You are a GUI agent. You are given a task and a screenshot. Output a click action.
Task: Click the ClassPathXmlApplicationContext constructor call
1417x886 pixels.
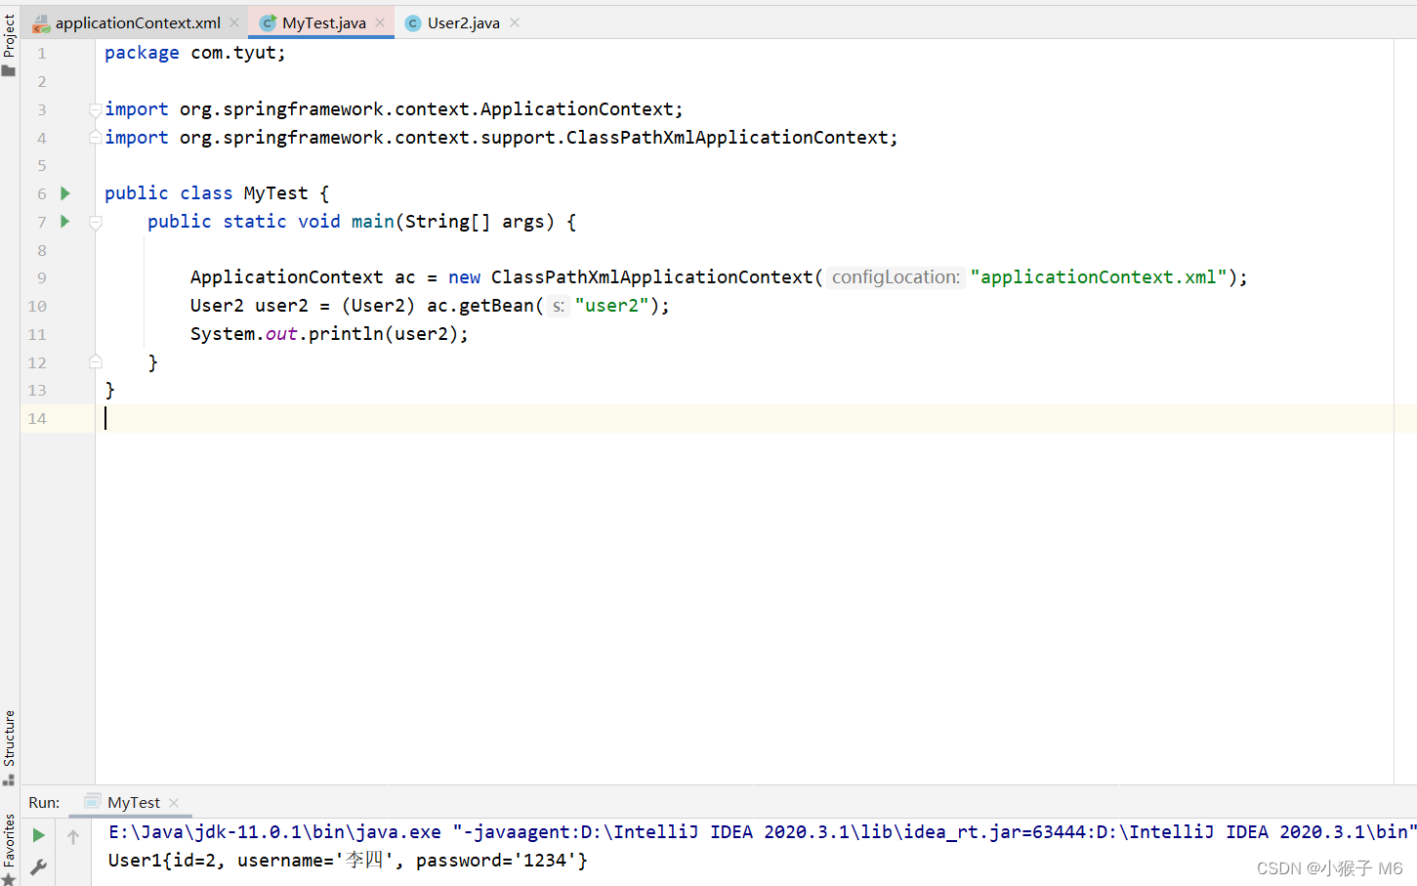651,277
